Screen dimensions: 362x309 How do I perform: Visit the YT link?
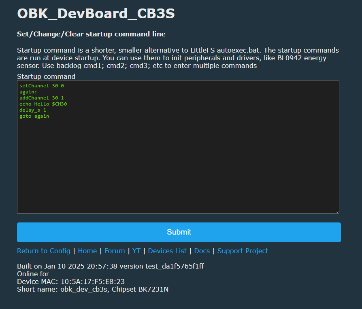tap(136, 251)
